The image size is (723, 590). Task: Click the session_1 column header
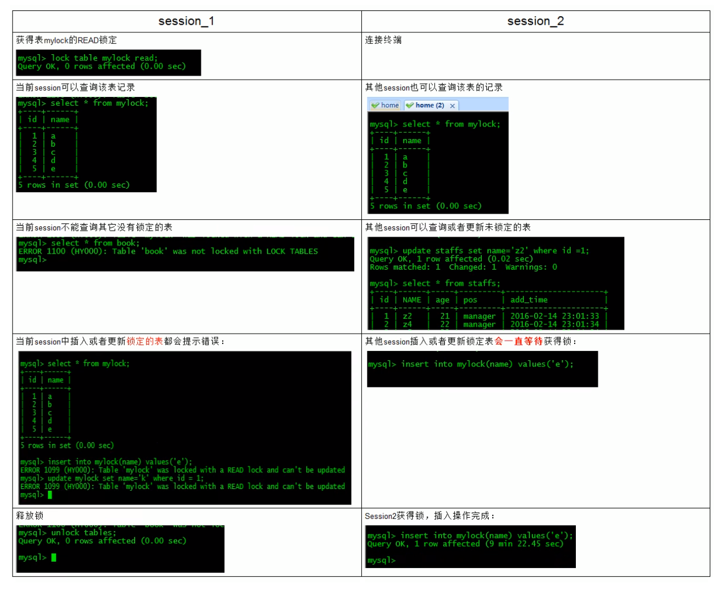pos(186,21)
